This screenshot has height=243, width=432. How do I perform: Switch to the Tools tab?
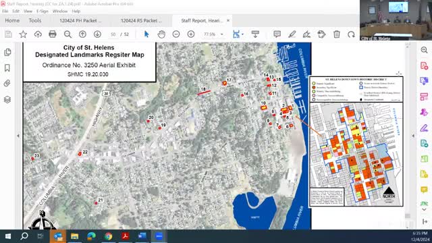[x=34, y=21]
